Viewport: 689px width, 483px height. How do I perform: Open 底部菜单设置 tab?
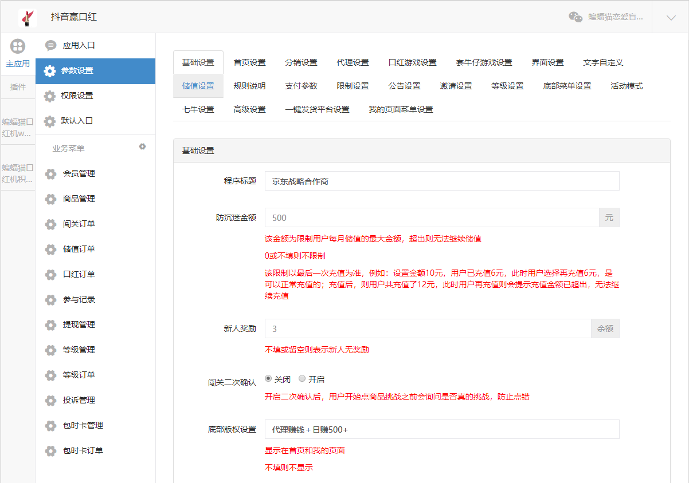click(x=567, y=86)
